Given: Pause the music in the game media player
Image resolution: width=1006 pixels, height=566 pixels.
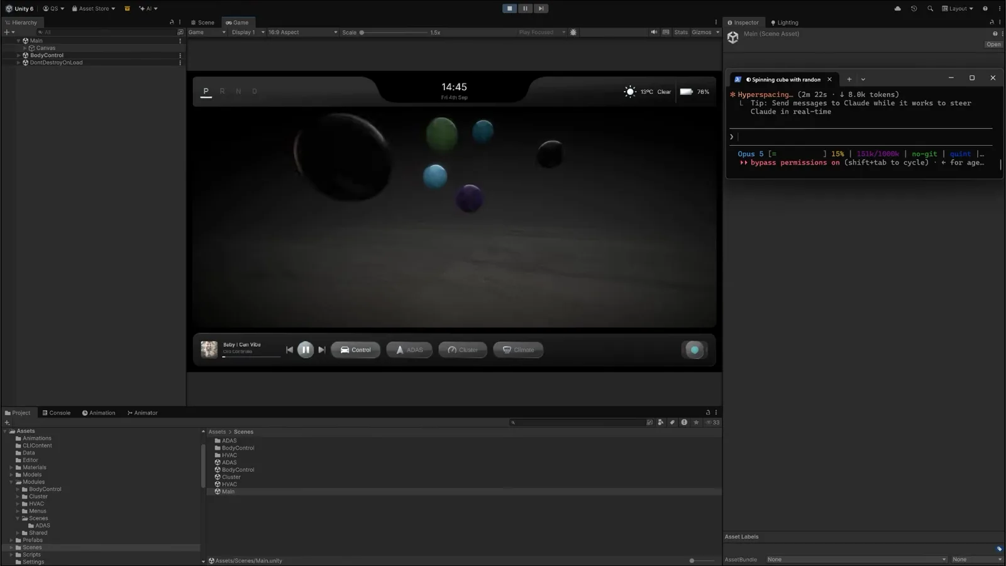Looking at the screenshot, I should (305, 350).
